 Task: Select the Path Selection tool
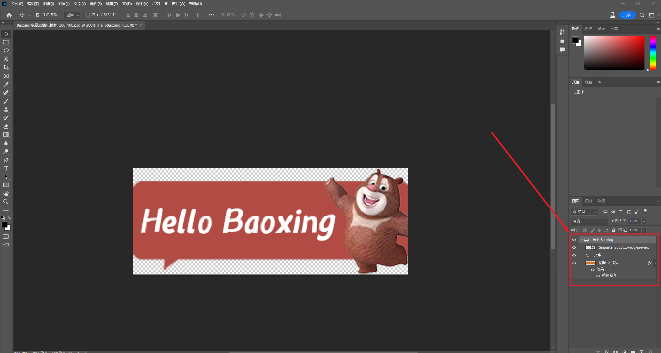click(x=6, y=177)
